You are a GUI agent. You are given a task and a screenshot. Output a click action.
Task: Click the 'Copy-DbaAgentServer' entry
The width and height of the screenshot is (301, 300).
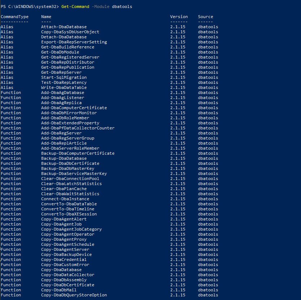(x=65, y=249)
